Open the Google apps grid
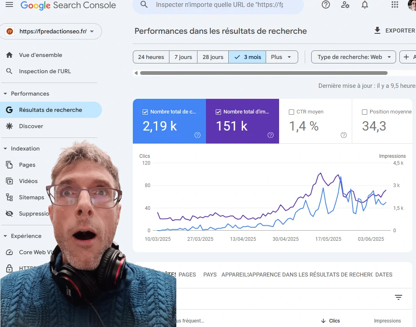This screenshot has height=327, width=416. point(395,4)
